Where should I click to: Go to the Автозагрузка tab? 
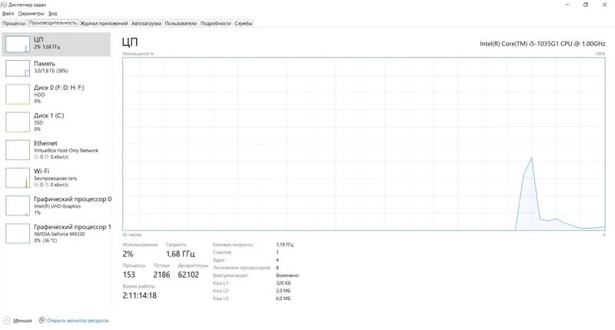click(x=146, y=23)
